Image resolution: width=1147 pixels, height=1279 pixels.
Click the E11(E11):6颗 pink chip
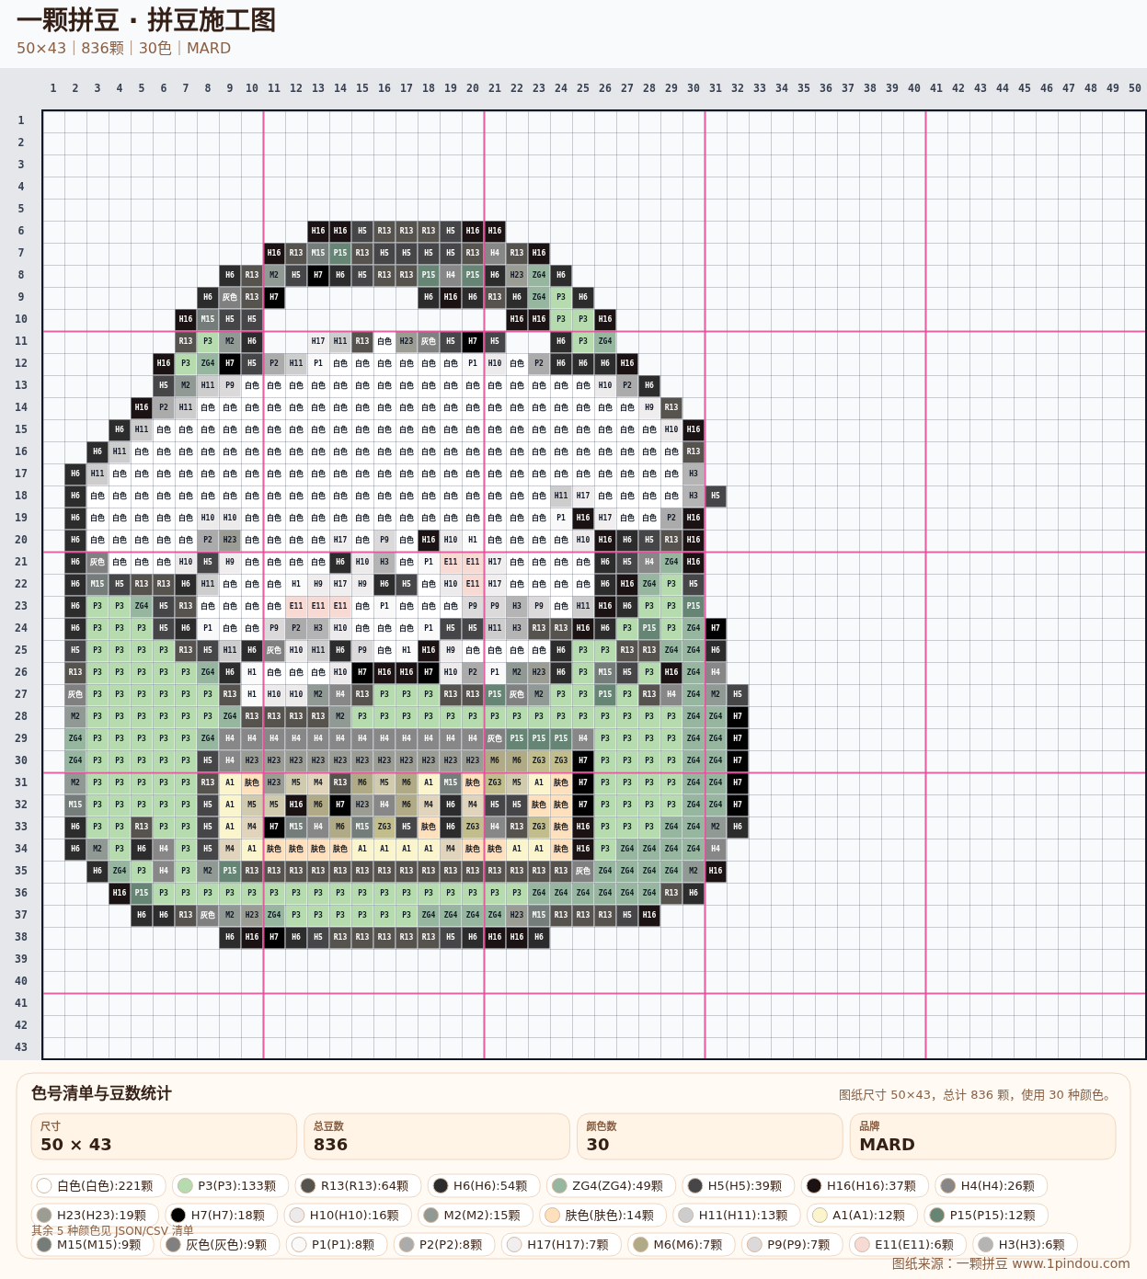[x=908, y=1245]
